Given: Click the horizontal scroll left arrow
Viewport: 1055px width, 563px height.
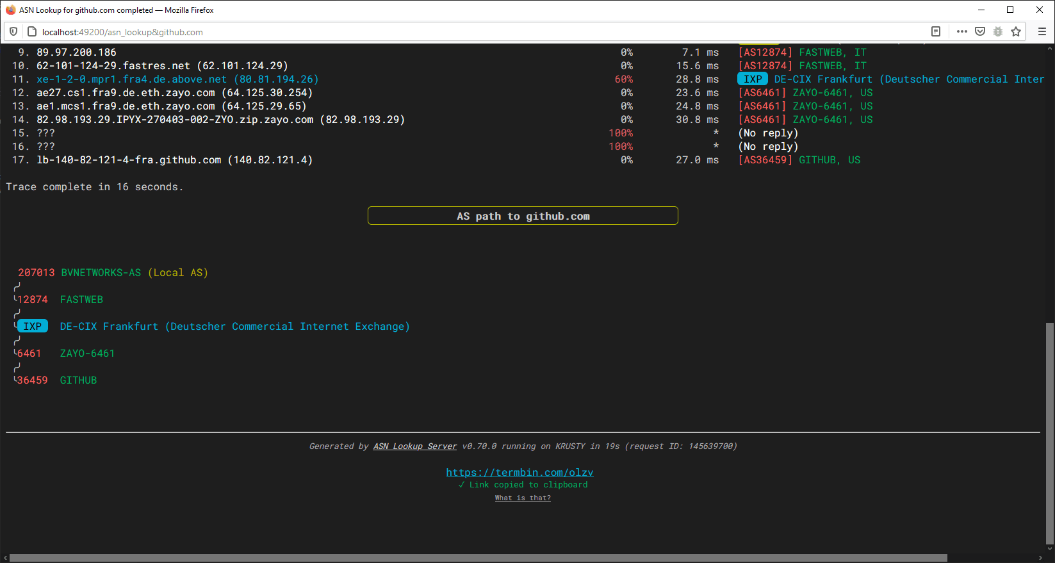Looking at the screenshot, I should [x=5, y=558].
